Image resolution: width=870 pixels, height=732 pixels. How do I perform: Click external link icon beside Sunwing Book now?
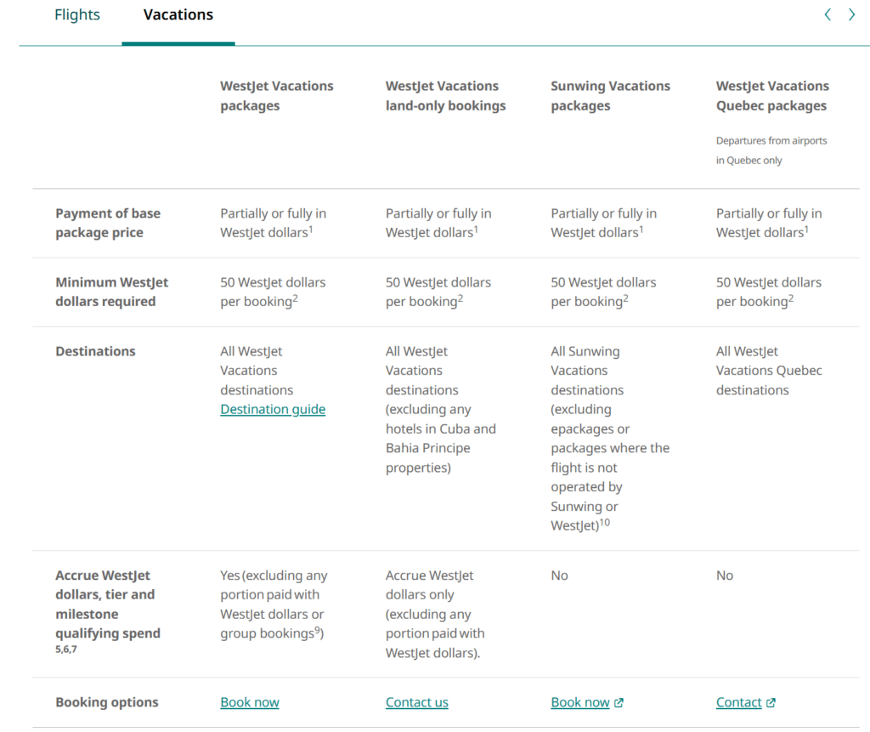click(619, 702)
